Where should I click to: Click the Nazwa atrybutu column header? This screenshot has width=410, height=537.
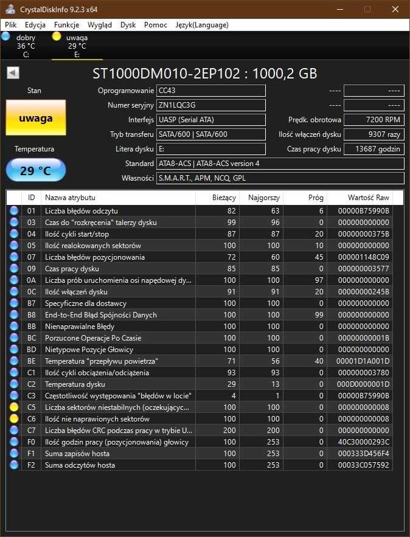[118, 198]
